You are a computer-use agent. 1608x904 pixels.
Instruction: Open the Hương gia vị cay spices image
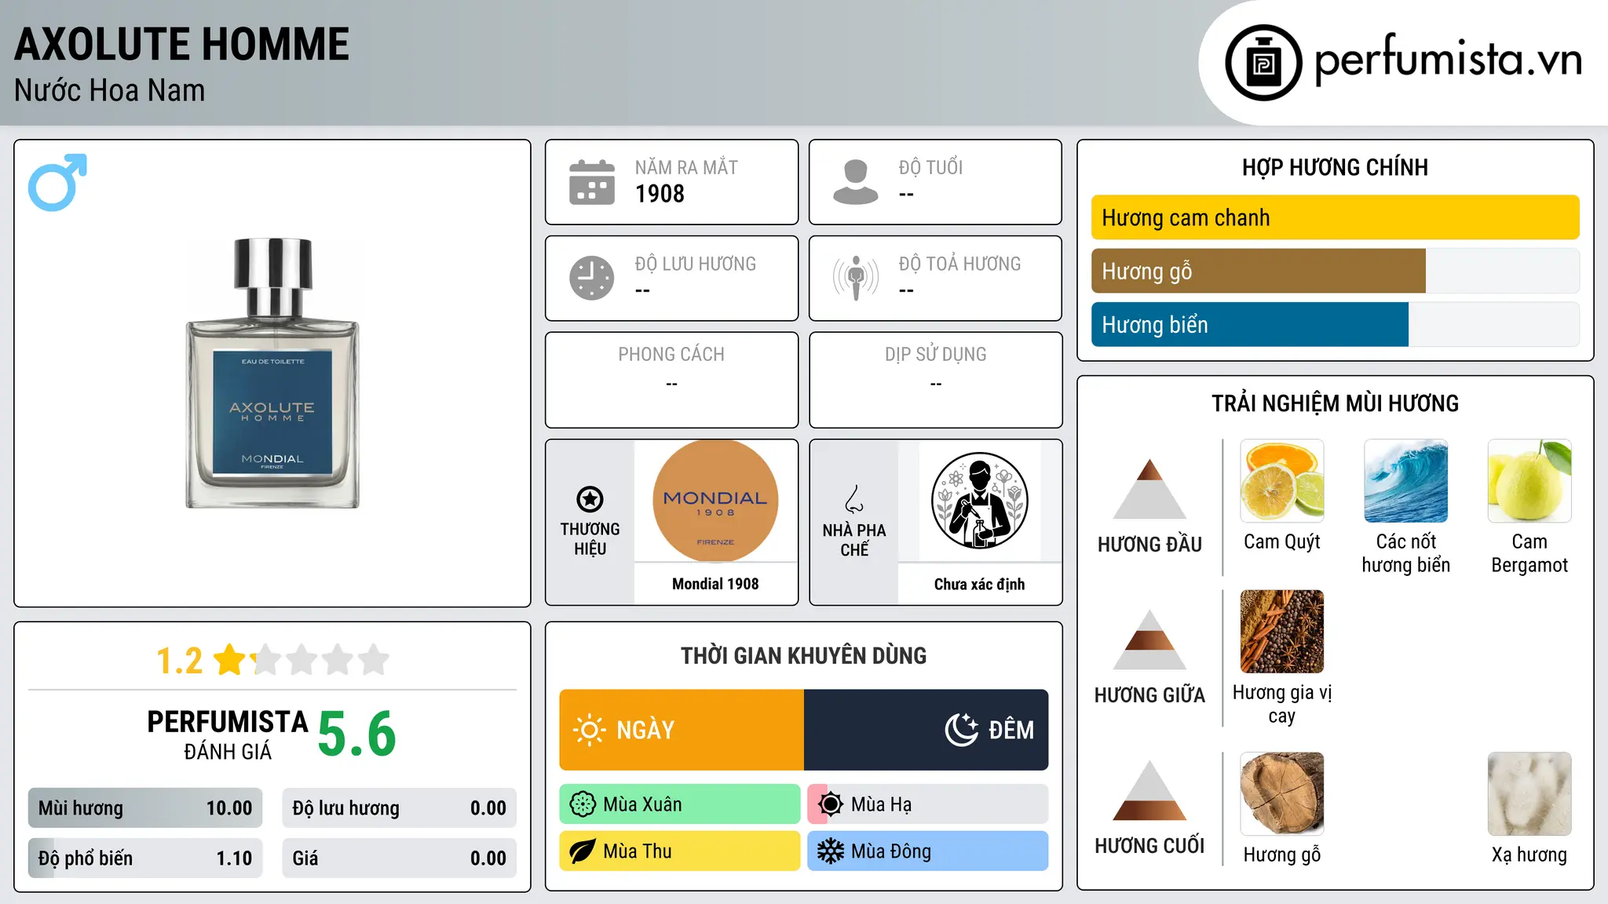(1282, 632)
